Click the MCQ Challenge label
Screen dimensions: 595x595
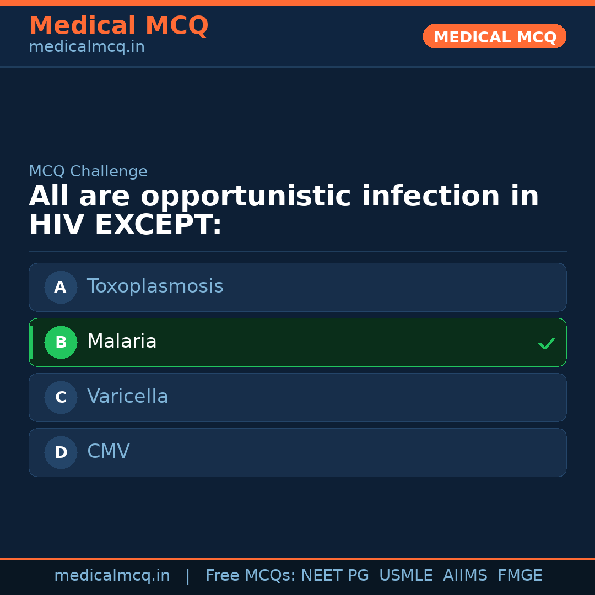pyautogui.click(x=88, y=171)
